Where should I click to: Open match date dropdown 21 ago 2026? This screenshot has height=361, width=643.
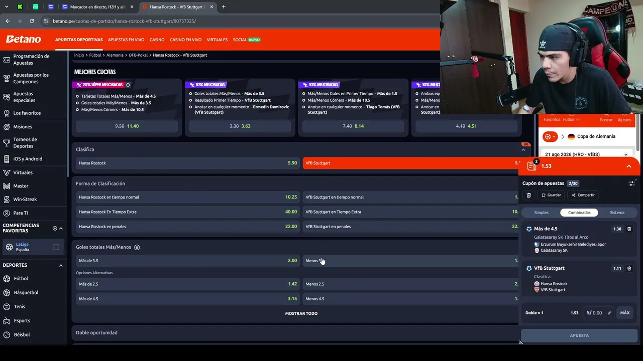click(x=586, y=154)
